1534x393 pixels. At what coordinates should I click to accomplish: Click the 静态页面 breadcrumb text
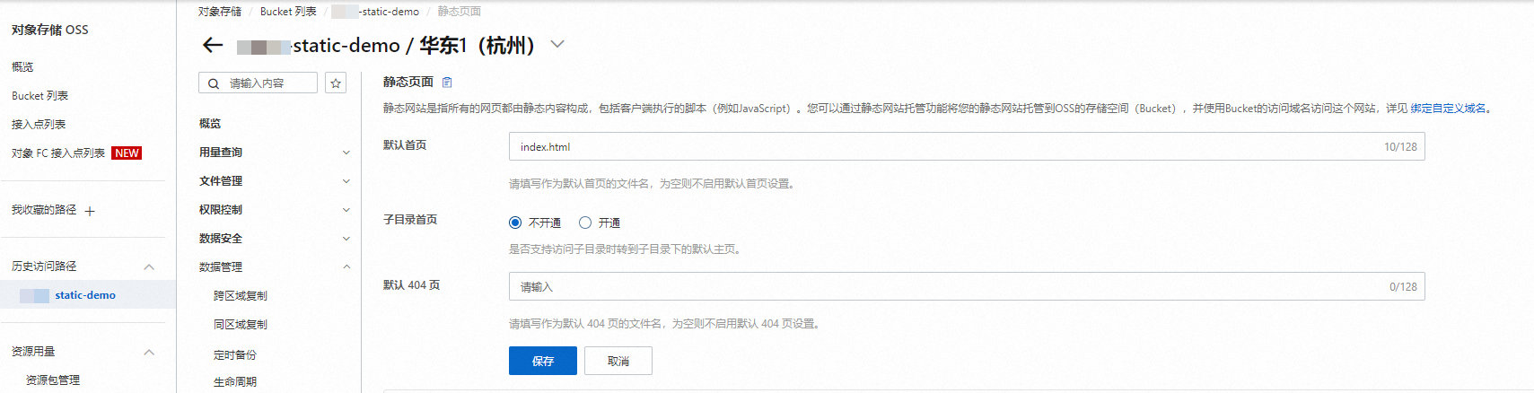(460, 12)
